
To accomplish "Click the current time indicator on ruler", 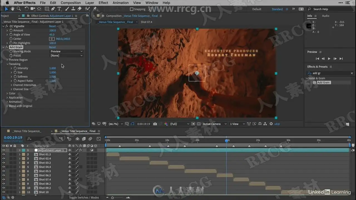I will [x=226, y=141].
